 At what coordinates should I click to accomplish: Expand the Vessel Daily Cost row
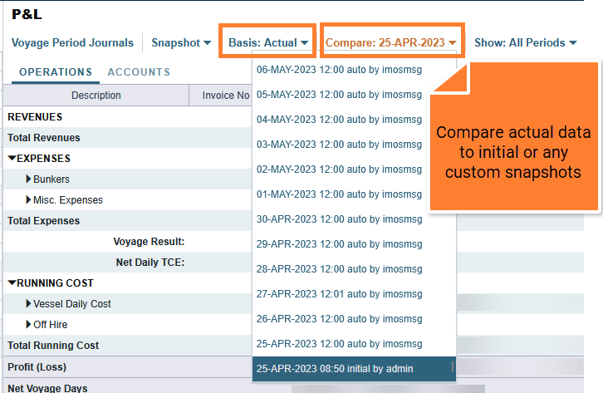click(x=28, y=304)
